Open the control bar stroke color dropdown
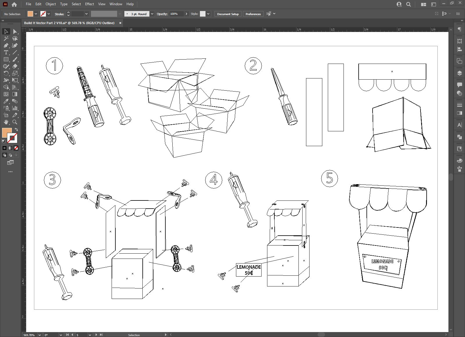The height and width of the screenshot is (337, 465). pos(49,14)
